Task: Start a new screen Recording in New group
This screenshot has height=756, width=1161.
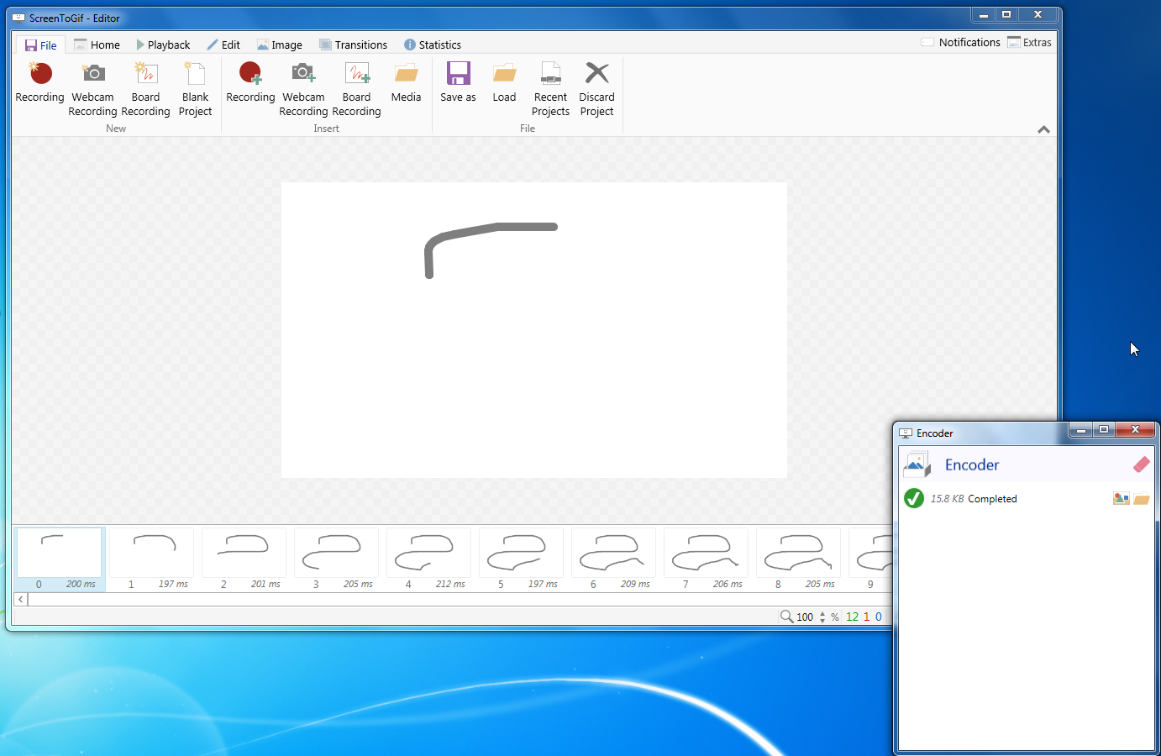Action: coord(39,83)
